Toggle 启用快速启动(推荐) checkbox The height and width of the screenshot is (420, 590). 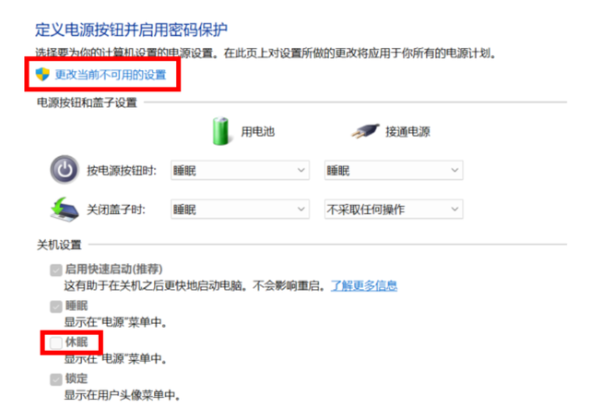click(56, 270)
